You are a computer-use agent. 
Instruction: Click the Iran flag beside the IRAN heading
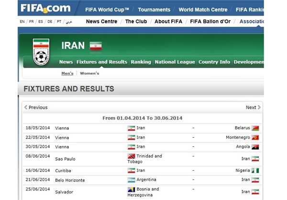pos(96,46)
